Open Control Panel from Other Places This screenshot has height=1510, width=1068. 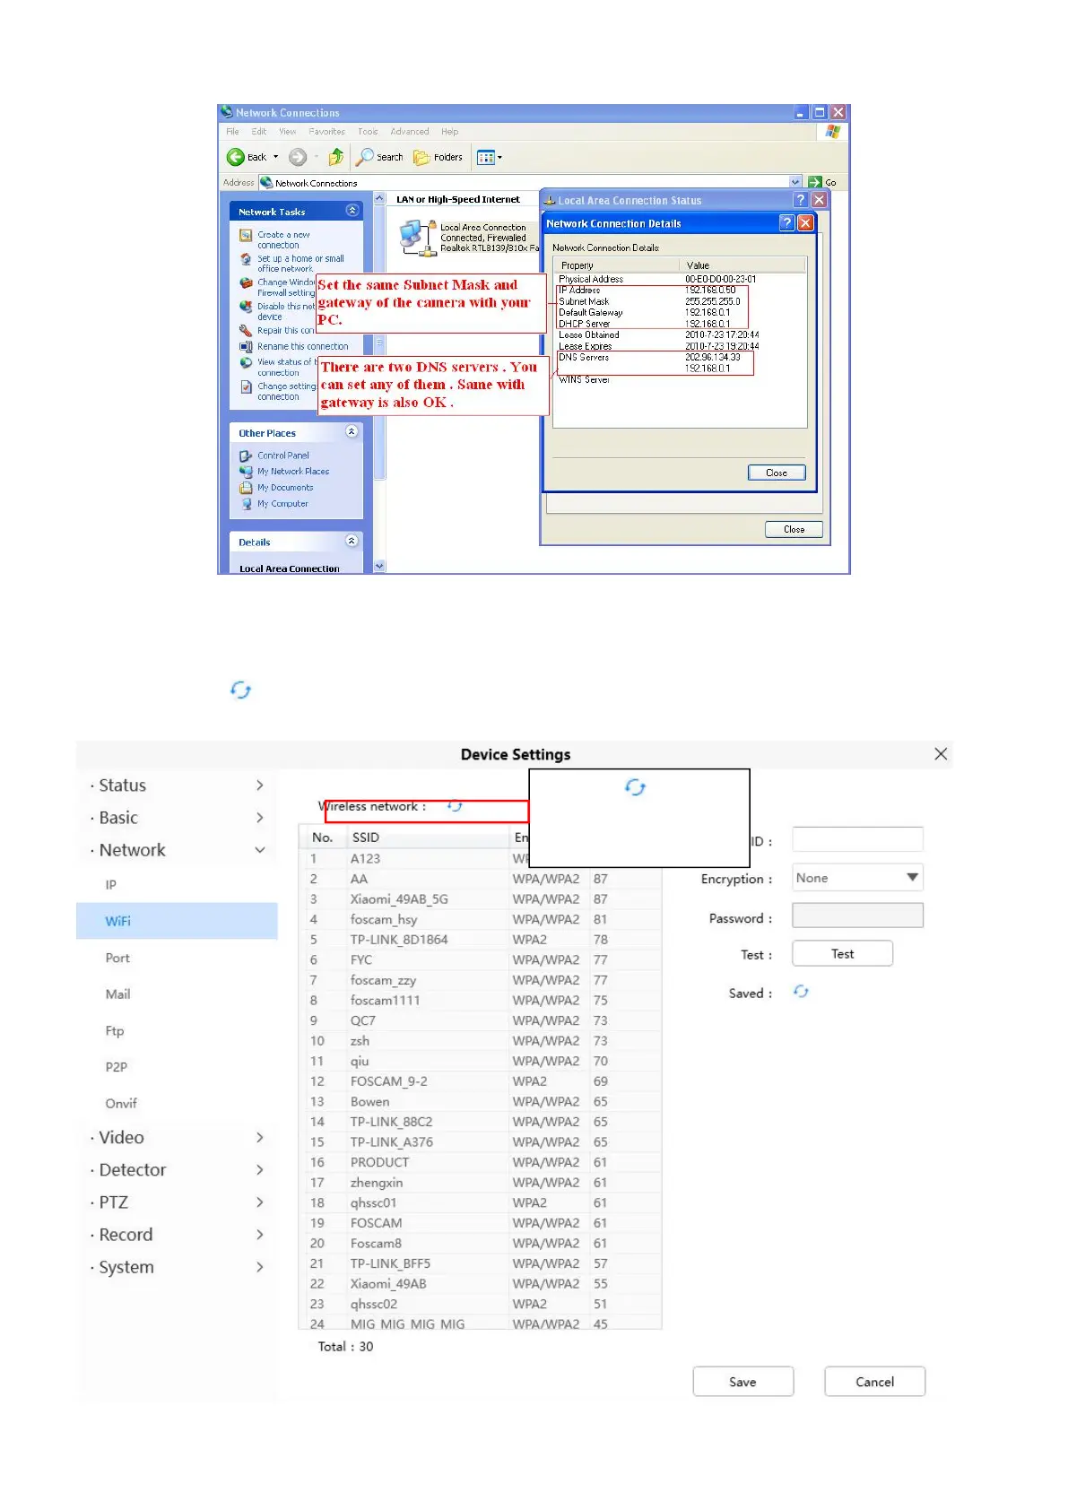282,456
